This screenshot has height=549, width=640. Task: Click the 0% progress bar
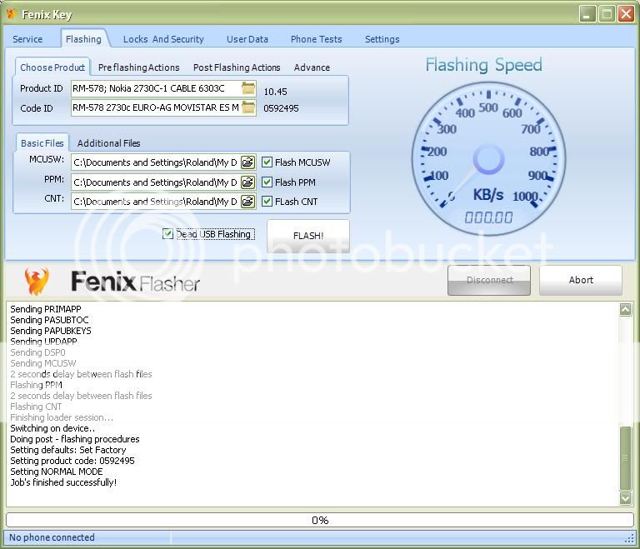click(320, 520)
